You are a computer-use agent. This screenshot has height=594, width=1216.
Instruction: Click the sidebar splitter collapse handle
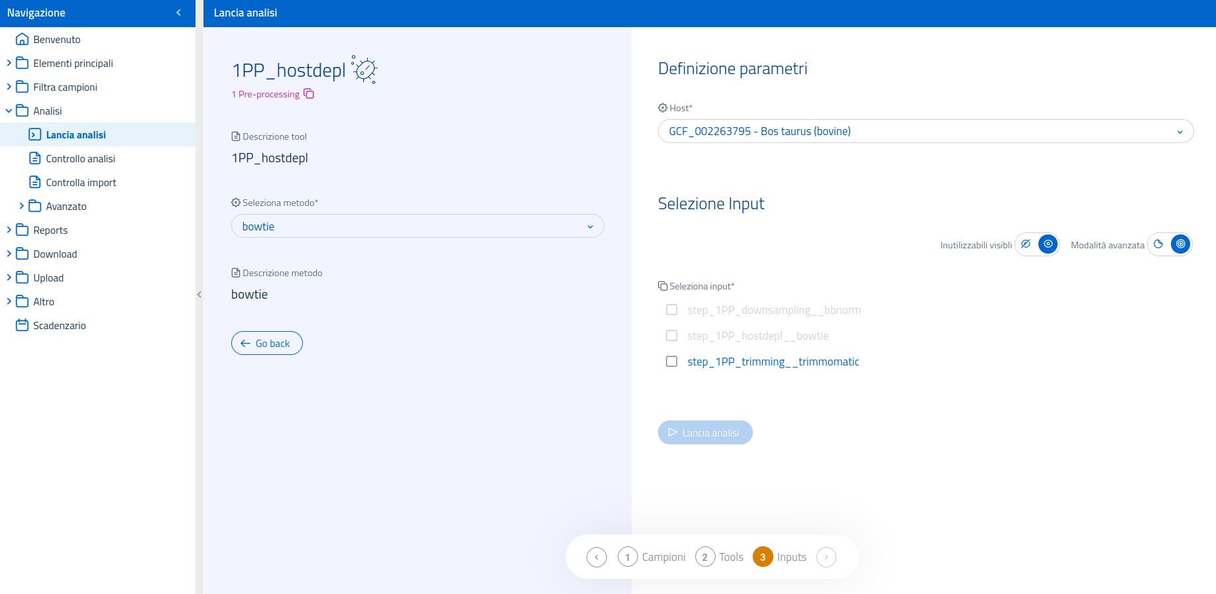[199, 295]
